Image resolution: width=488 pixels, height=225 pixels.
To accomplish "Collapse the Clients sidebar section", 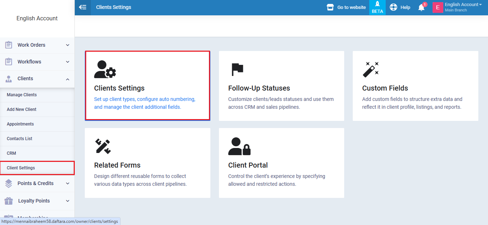I will point(37,78).
